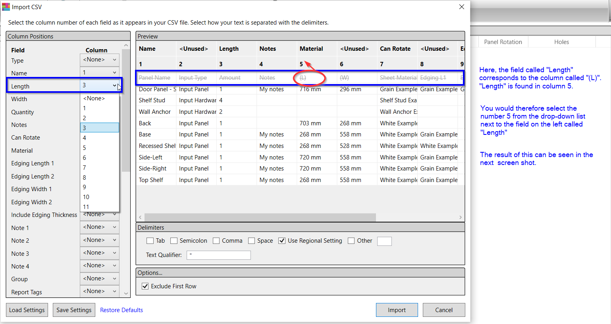Click the Save Settings button

click(x=74, y=310)
